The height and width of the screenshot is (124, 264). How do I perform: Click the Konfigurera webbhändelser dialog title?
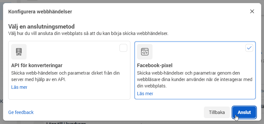coord(40,12)
